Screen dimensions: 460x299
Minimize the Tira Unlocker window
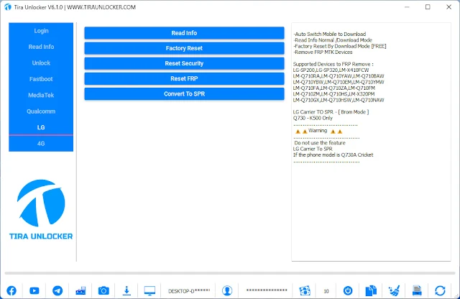click(x=407, y=7)
